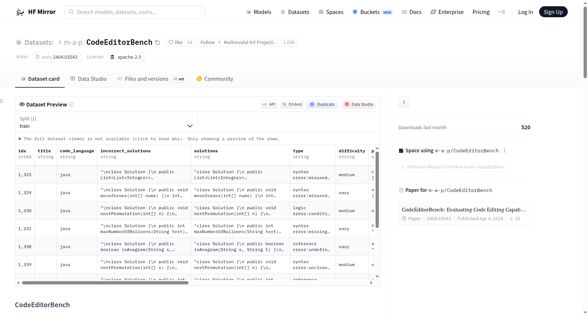Open the navigation overflow menu icon
Viewport: 588px width, 316px height.
pyautogui.click(x=502, y=12)
